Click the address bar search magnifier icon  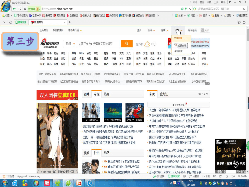244,9
